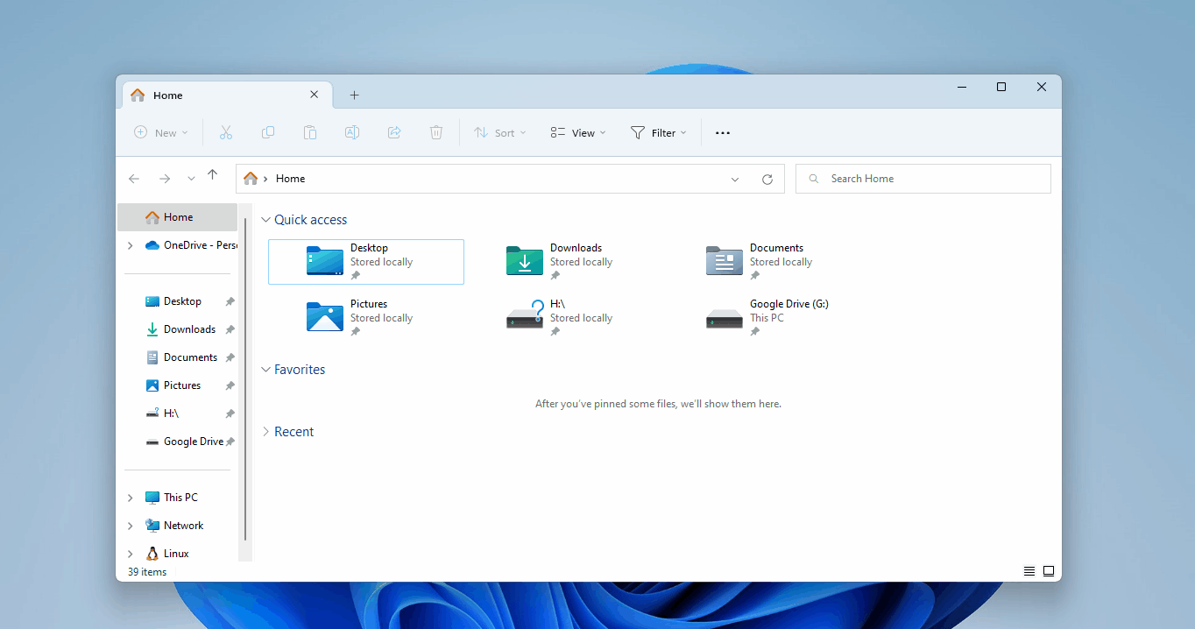Click the Rename icon in toolbar

[x=352, y=132]
